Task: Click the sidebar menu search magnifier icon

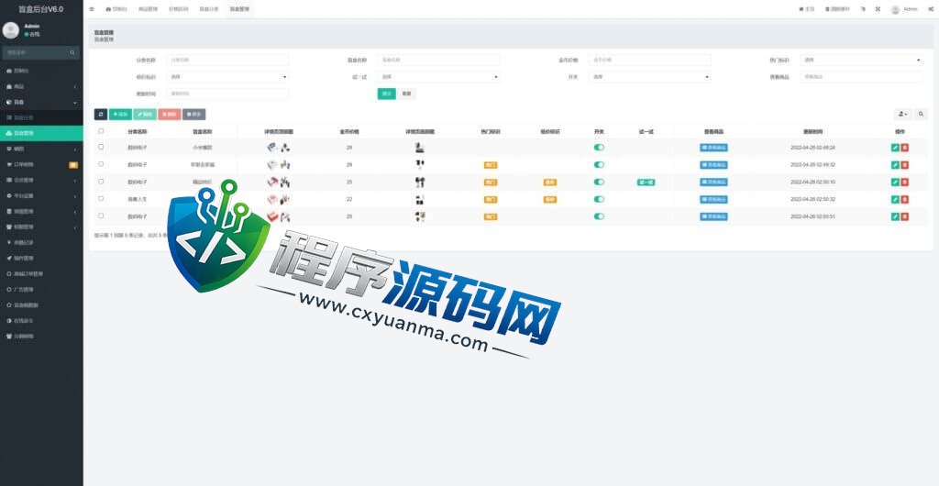Action: click(72, 52)
